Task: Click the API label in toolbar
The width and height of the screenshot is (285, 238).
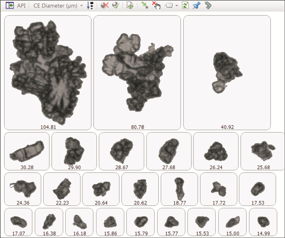Action: (x=21, y=6)
